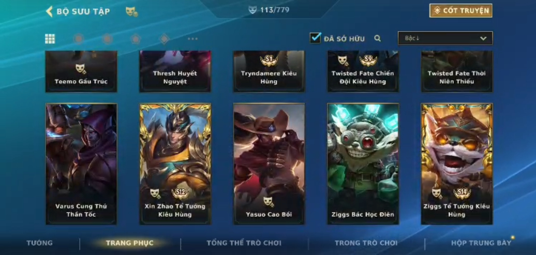
Task: Select the grid view filter icon
Action: [50, 39]
